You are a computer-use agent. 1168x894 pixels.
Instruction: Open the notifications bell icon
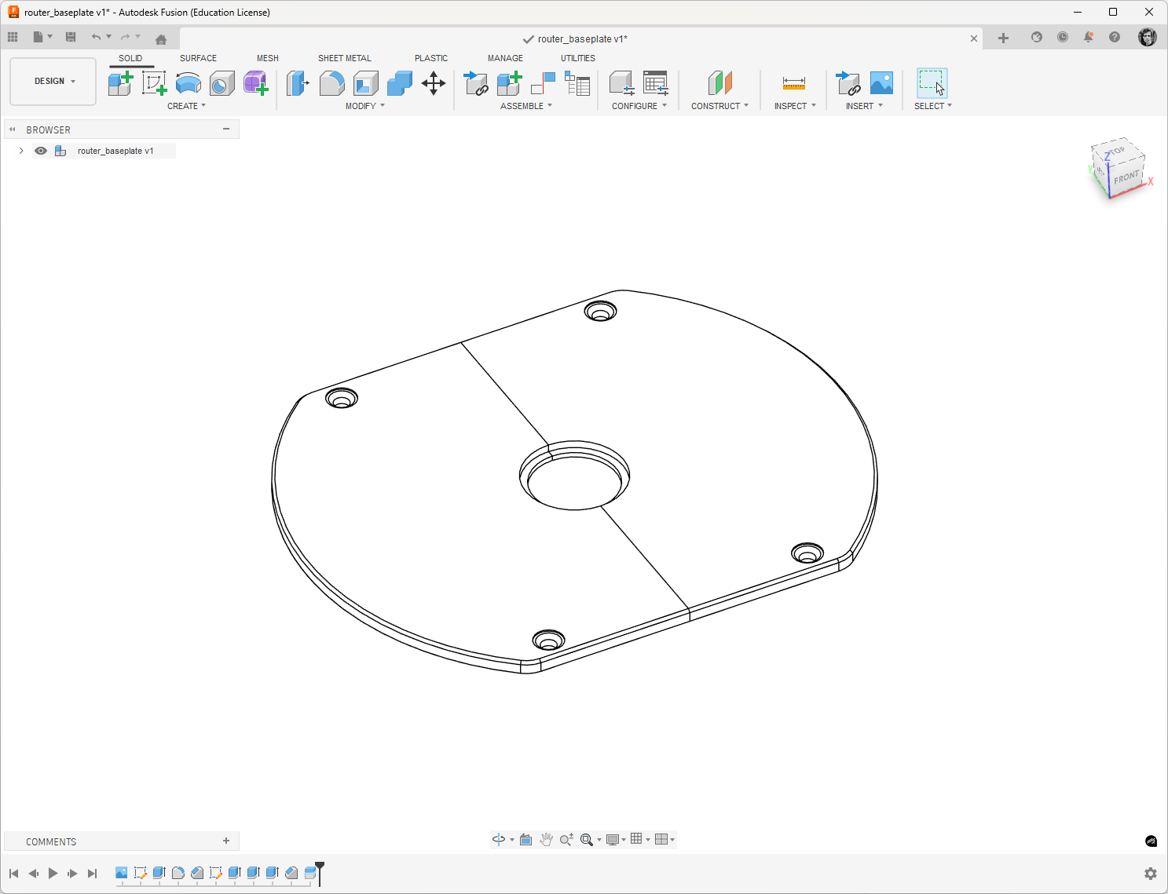pos(1089,37)
